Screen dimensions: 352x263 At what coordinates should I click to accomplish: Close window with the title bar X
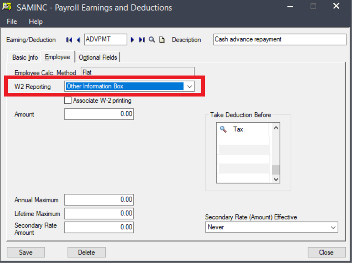pyautogui.click(x=336, y=6)
